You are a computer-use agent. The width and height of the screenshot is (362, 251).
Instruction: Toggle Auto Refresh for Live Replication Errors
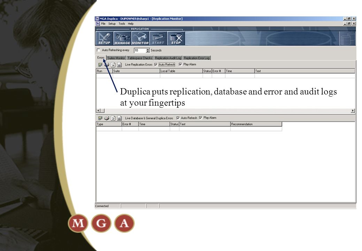click(x=156, y=64)
